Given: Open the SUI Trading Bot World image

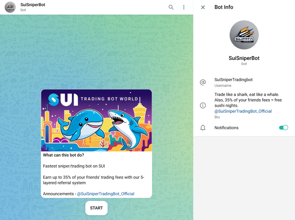Looking at the screenshot, I should click(97, 120).
